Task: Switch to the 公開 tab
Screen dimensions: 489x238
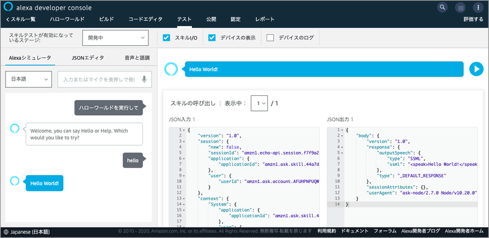Action: pyautogui.click(x=211, y=20)
